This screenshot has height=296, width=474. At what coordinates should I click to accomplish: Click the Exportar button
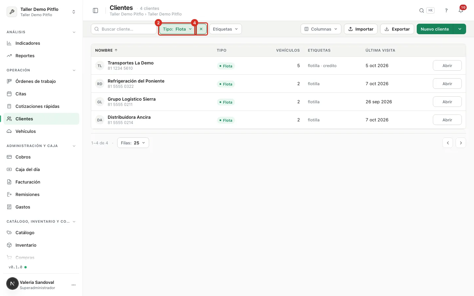(x=397, y=29)
